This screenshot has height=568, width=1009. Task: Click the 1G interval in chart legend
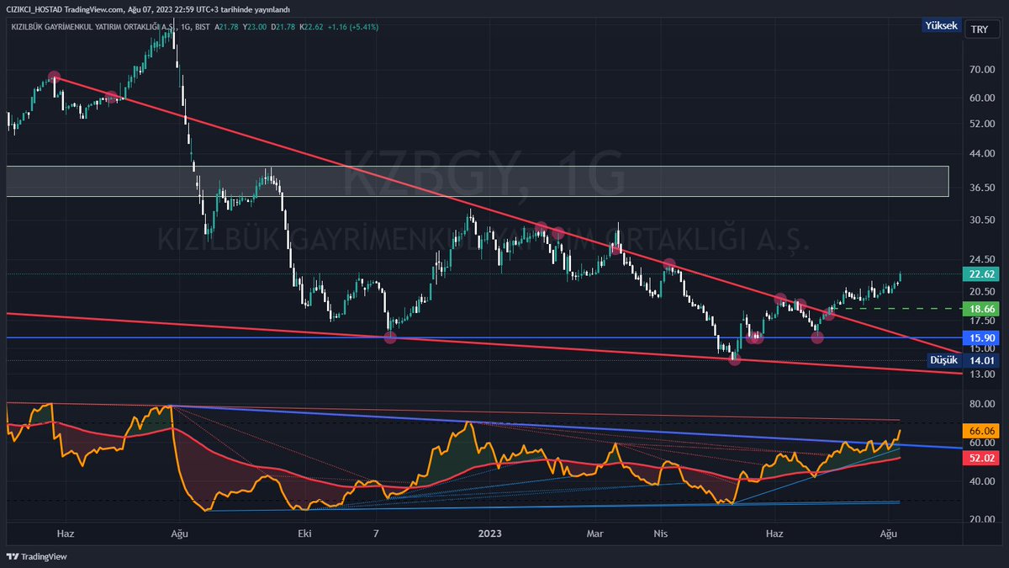(x=186, y=27)
